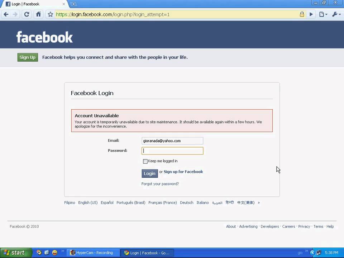344x258 pixels.
Task: Open the About footer link
Action: pyautogui.click(x=231, y=226)
